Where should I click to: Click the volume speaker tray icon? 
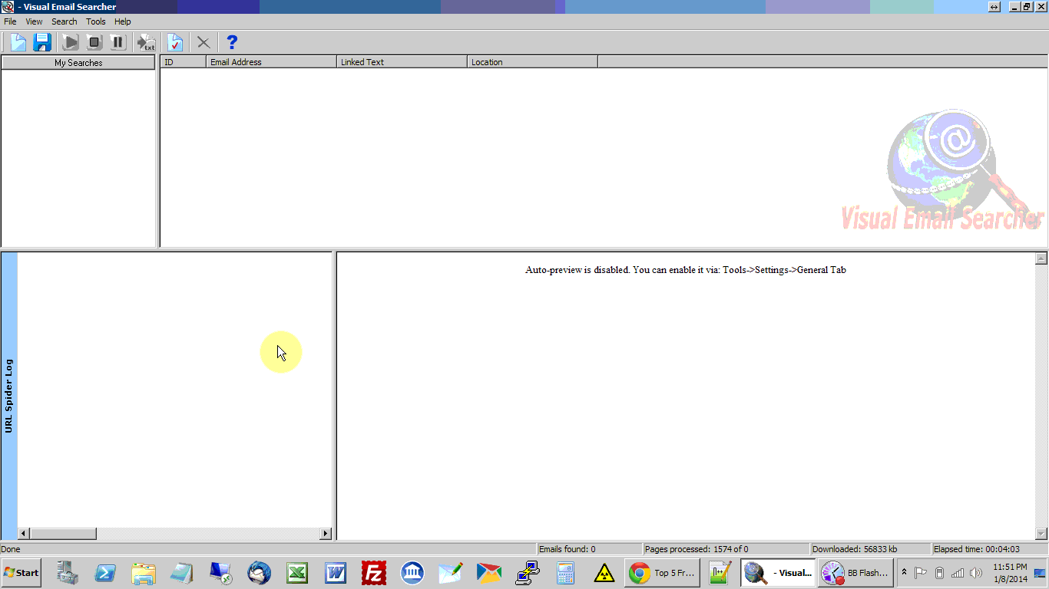pyautogui.click(x=976, y=573)
